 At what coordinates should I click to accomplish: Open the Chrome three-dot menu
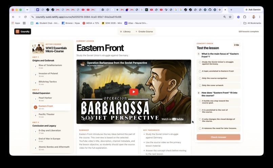click(x=259, y=17)
